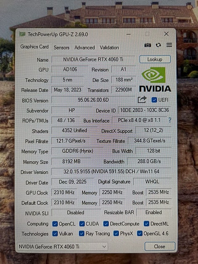Image resolution: width=198 pixels, height=264 pixels.
Task: Click the GPU-Z screenshot camera icon
Action: pyautogui.click(x=147, y=45)
